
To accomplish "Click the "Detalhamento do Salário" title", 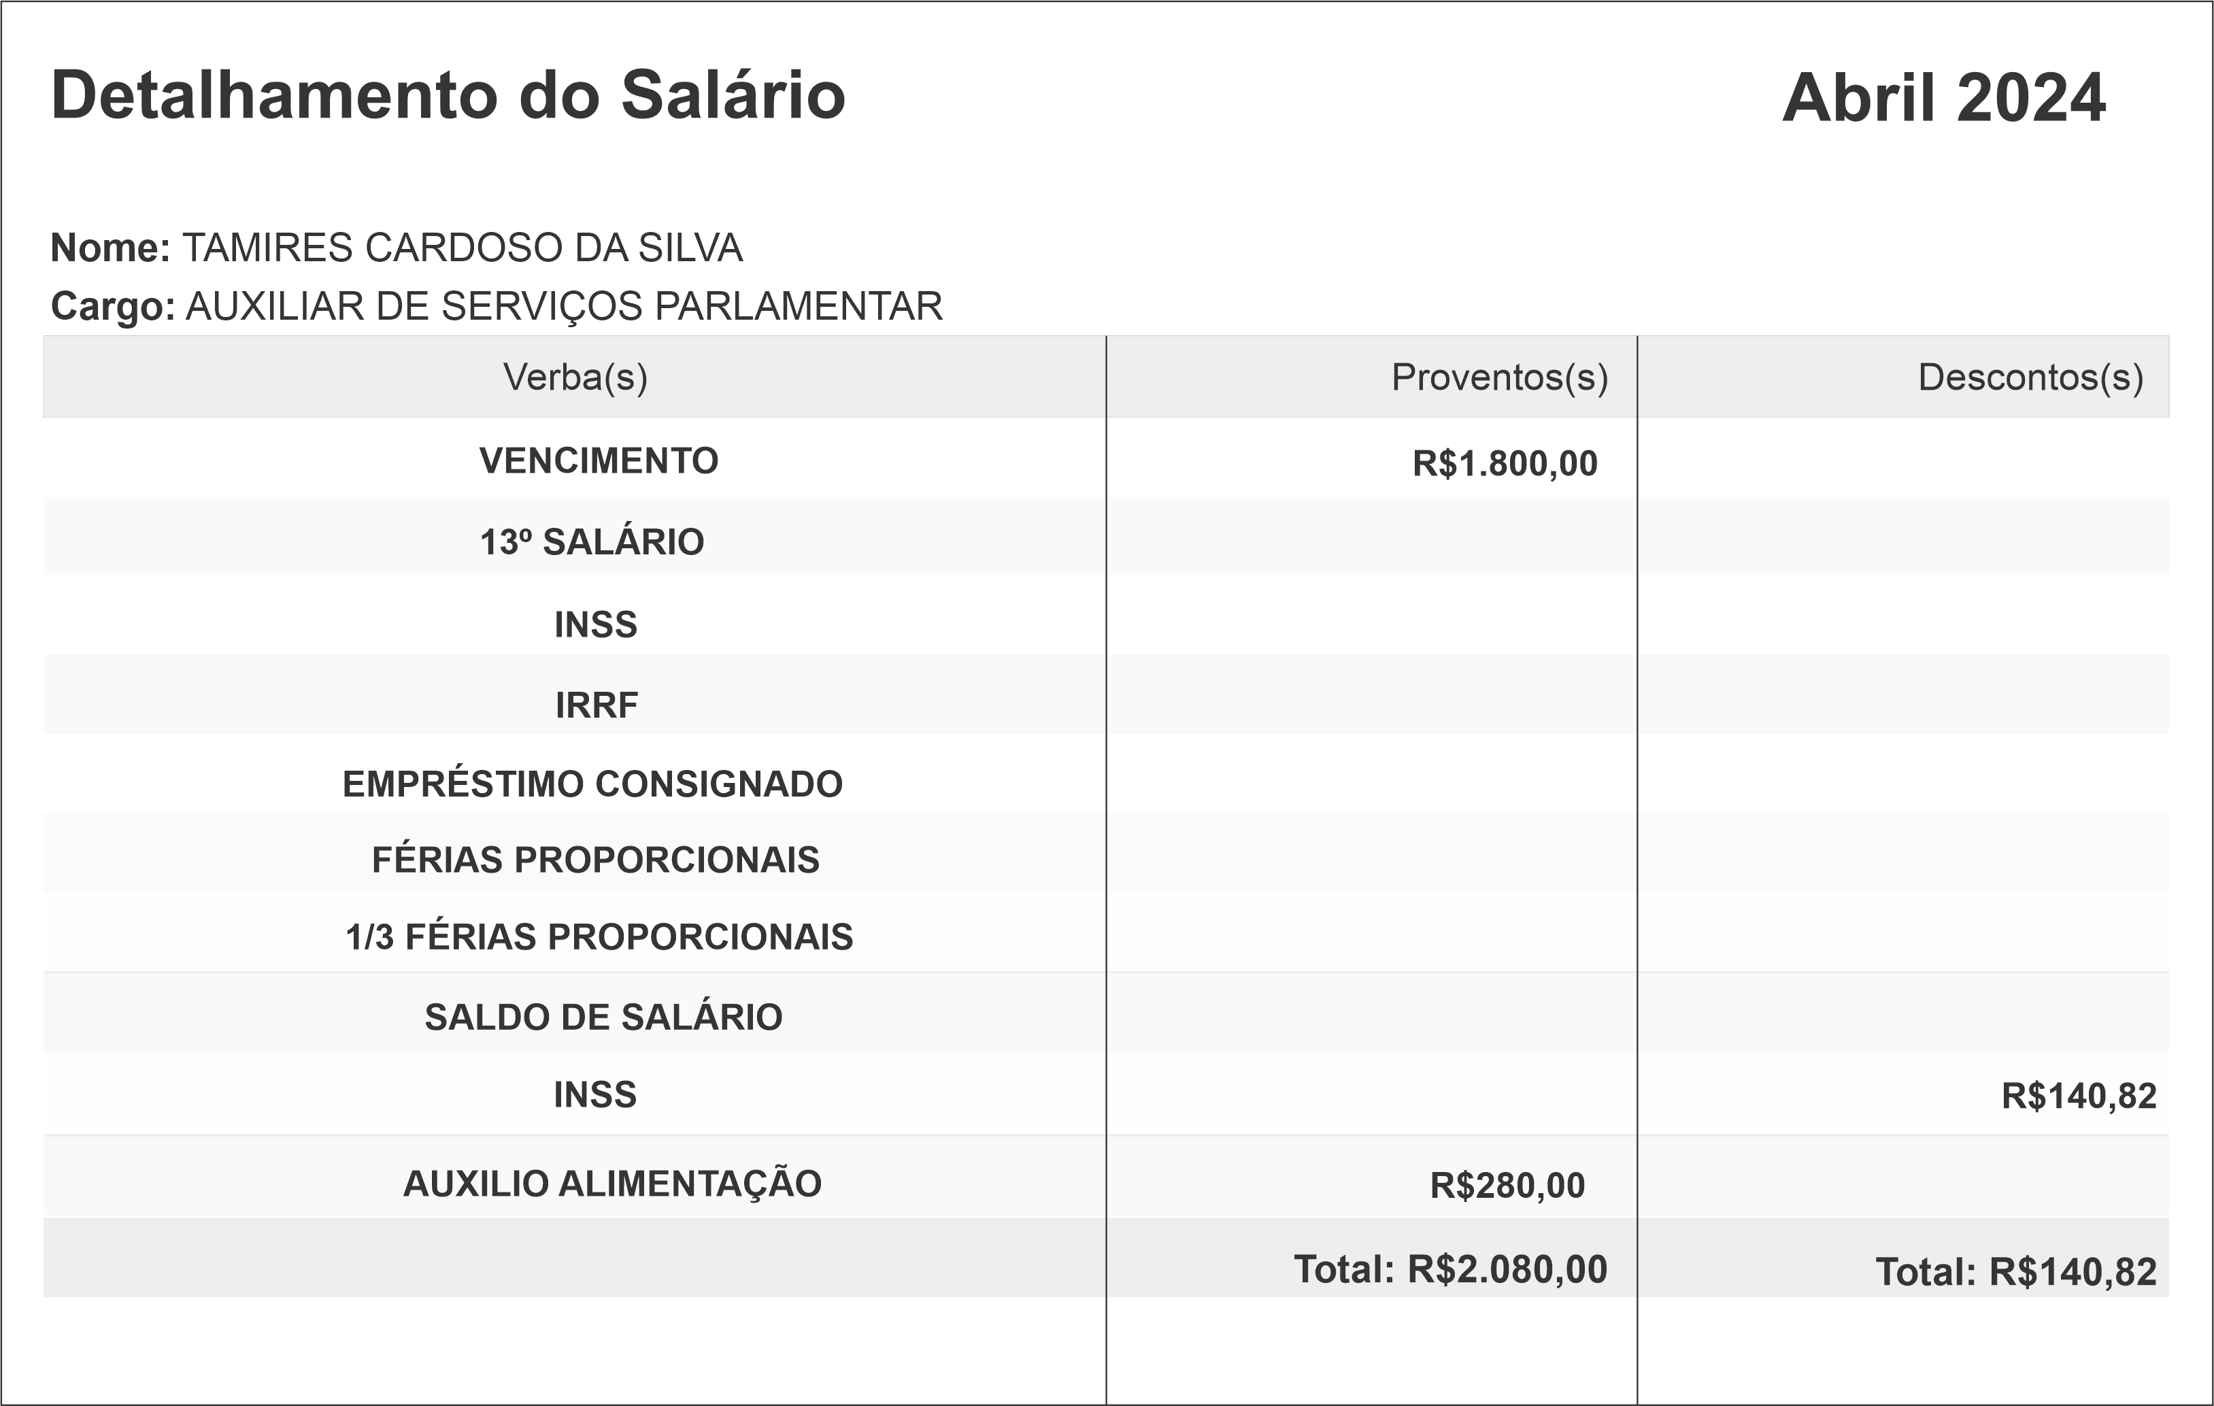I will click(x=448, y=95).
